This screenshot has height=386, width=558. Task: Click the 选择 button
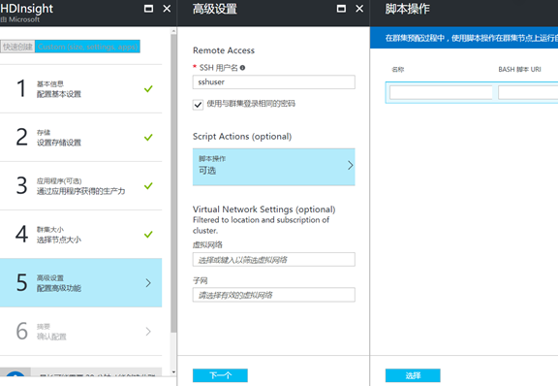(x=413, y=375)
